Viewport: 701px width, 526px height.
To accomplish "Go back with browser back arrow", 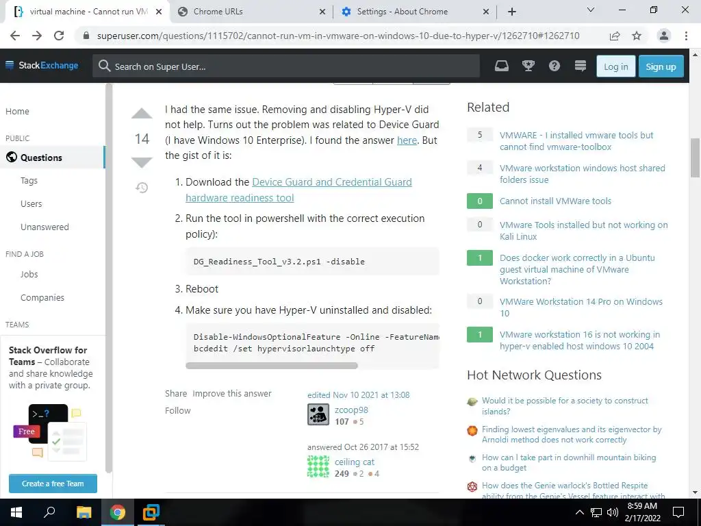I will 15,36.
